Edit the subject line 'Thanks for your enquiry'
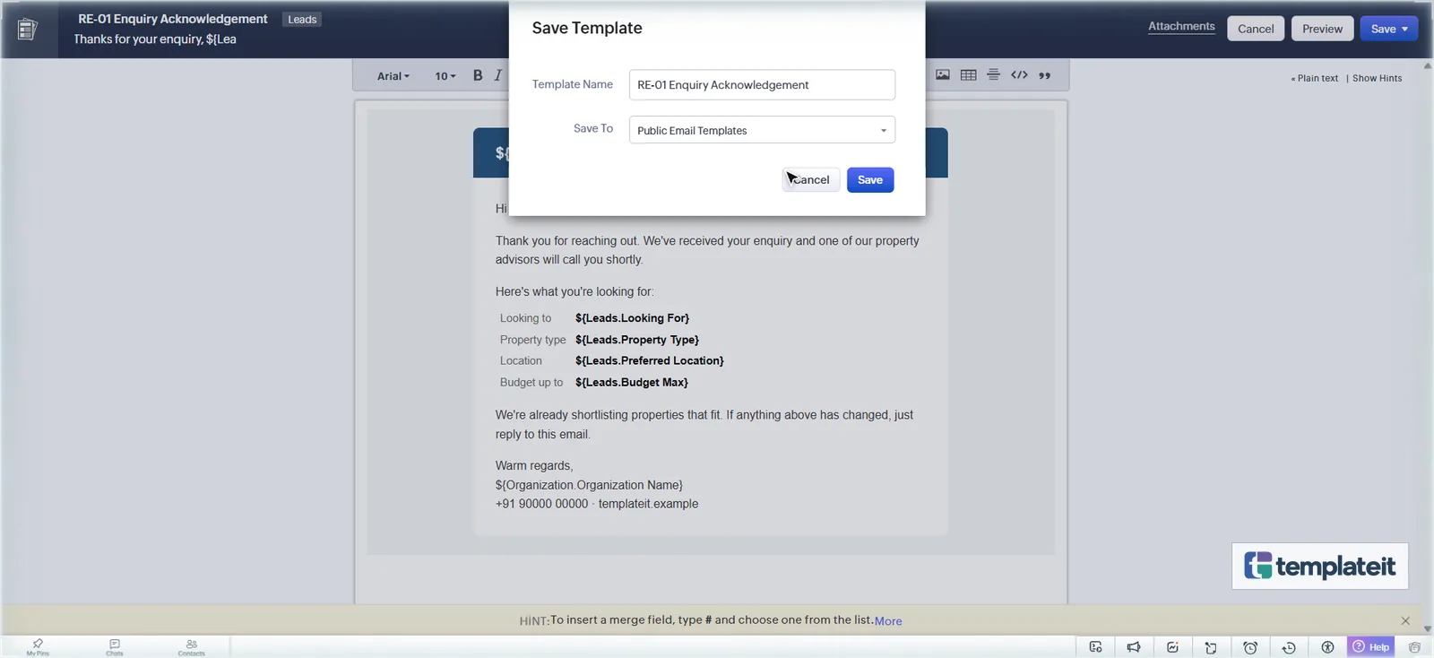Viewport: 1434px width, 658px height. [x=155, y=39]
